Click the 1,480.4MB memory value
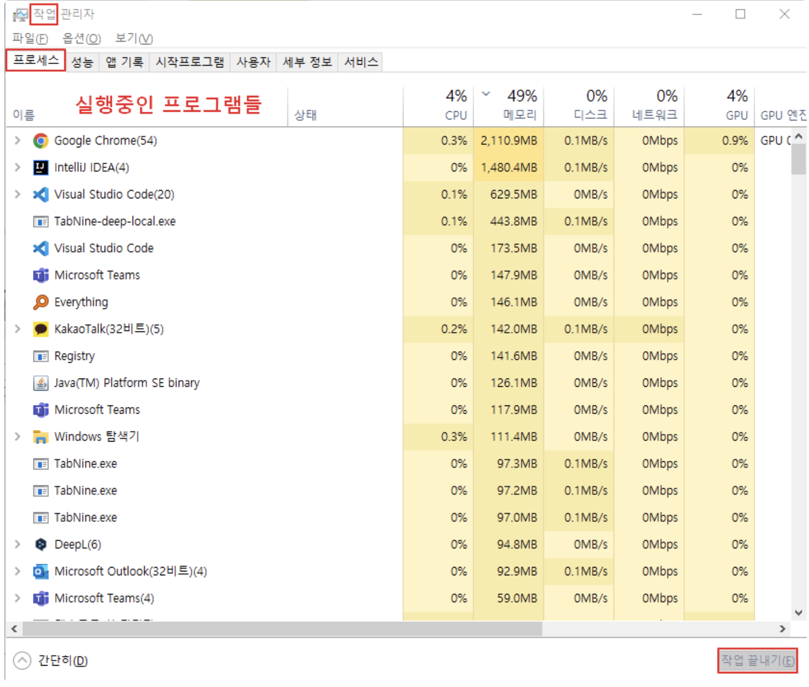This screenshot has width=809, height=687. coord(509,168)
